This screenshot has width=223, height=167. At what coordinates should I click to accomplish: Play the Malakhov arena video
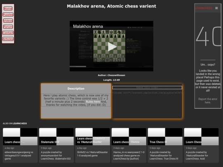[x=112, y=47]
